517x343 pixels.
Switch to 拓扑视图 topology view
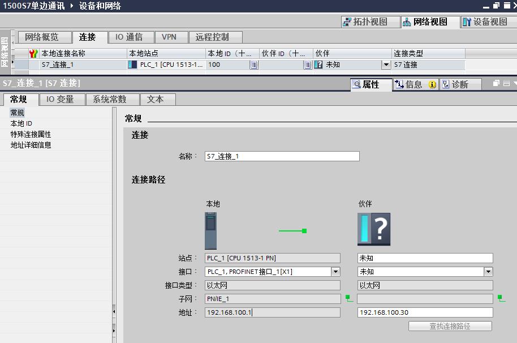(x=370, y=22)
